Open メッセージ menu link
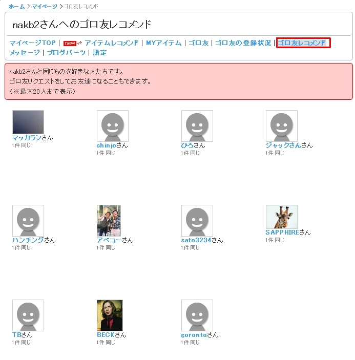355x360 pixels. point(25,53)
